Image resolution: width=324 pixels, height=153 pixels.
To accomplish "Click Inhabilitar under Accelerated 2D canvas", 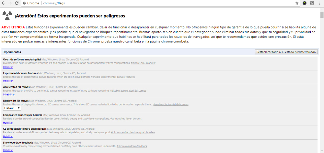I will click(x=9, y=95).
